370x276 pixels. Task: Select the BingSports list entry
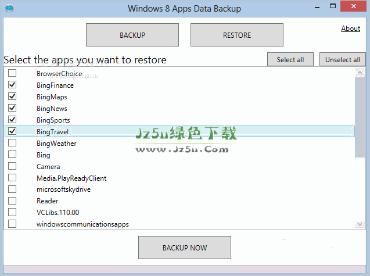click(x=53, y=120)
